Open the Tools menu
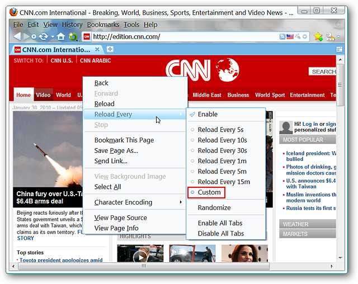This screenshot has width=358, height=284. point(131,25)
